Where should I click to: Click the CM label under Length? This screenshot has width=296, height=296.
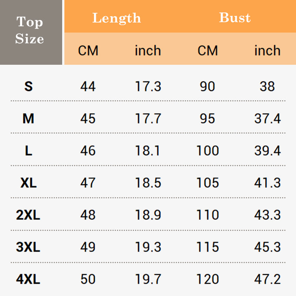click(88, 50)
